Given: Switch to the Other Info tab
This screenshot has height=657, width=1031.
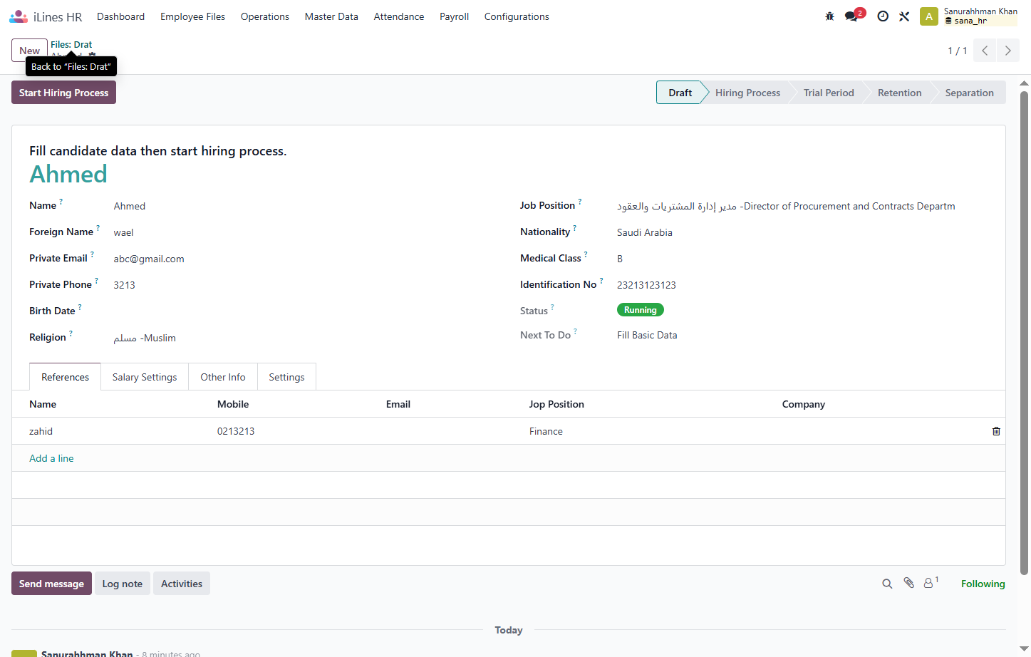Looking at the screenshot, I should (x=223, y=377).
